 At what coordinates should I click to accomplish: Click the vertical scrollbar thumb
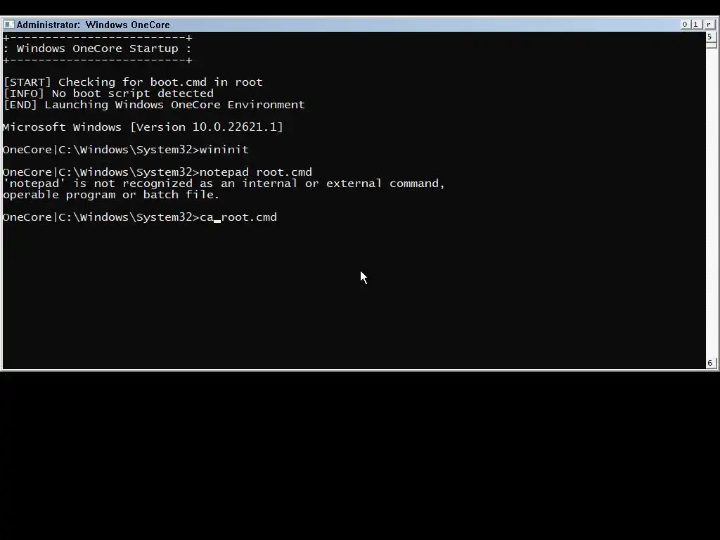710,45
